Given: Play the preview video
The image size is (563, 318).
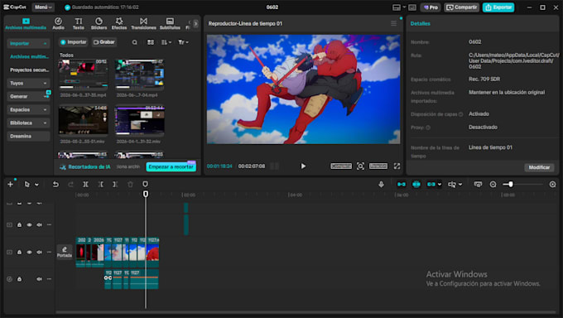Looking at the screenshot, I should tap(303, 166).
